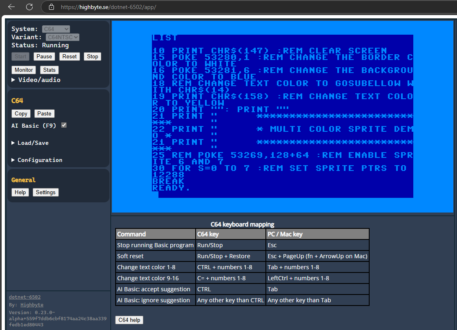This screenshot has width=457, height=330.
Task: Click the 'AI Basic: accept suggestion' cell
Action: [155, 289]
